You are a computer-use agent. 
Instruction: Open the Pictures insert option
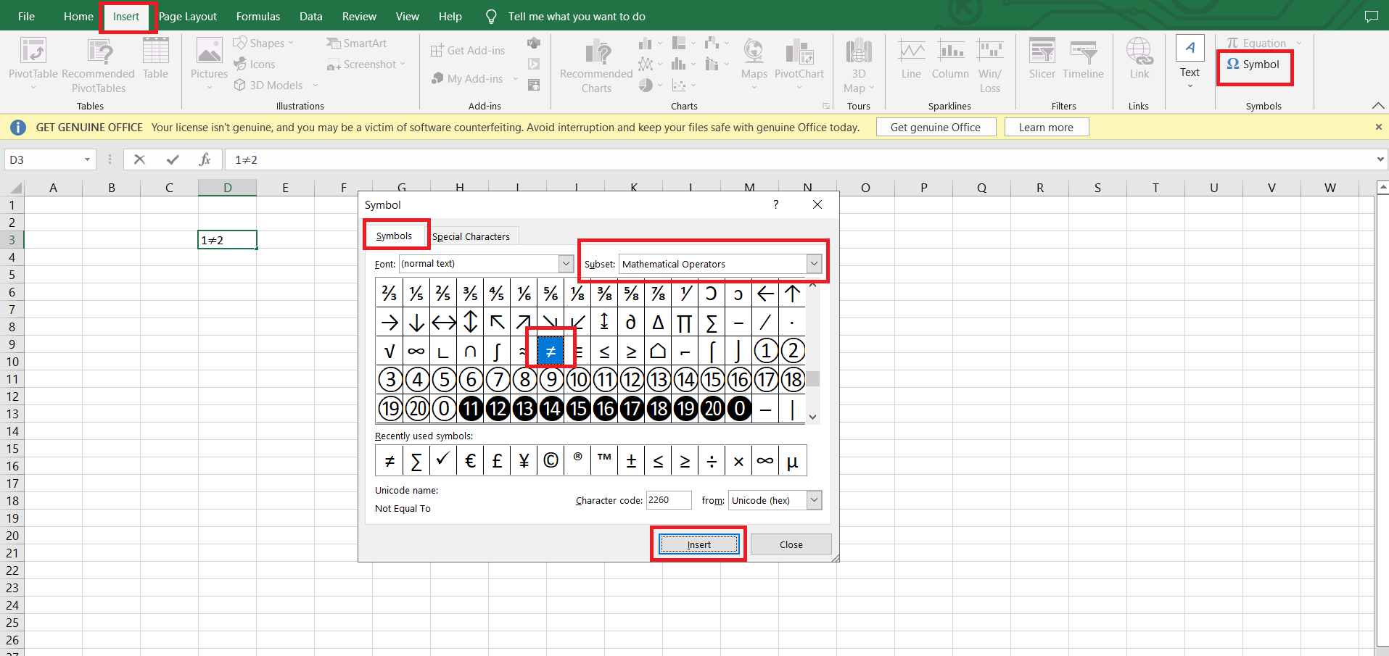click(x=209, y=64)
